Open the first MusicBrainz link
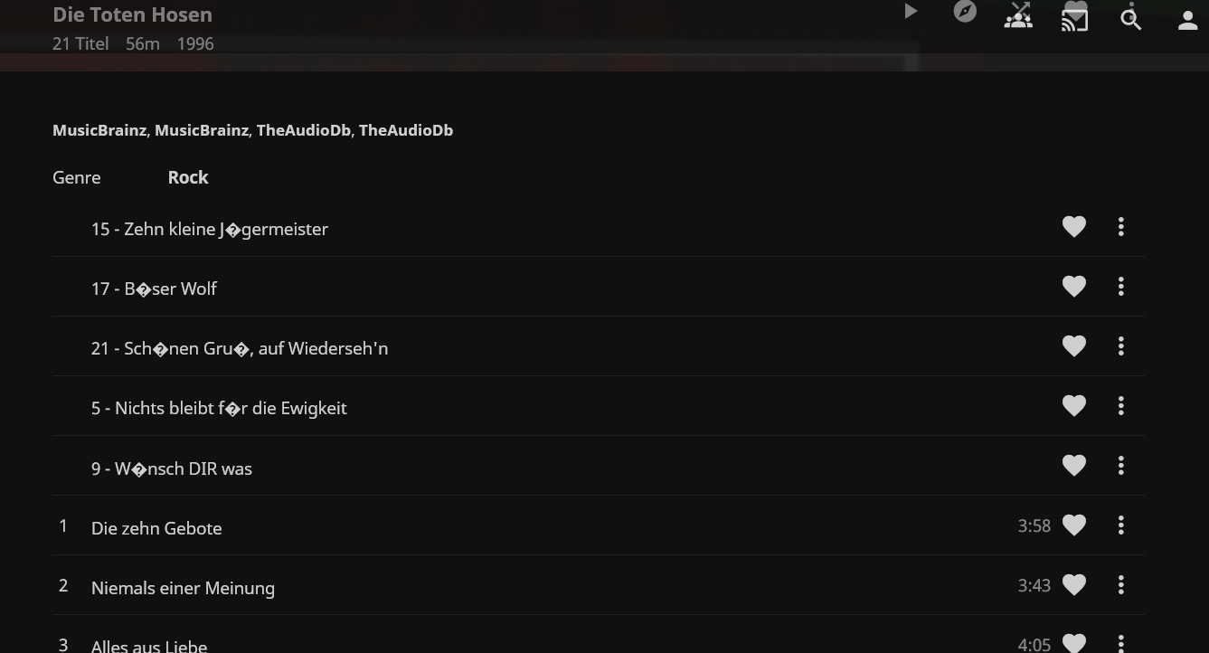 click(x=99, y=130)
